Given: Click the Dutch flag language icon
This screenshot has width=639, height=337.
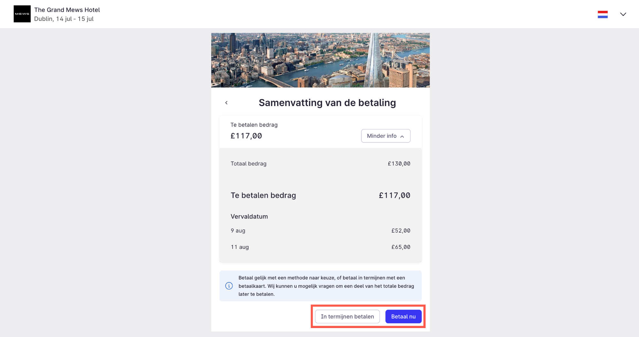Looking at the screenshot, I should (x=603, y=14).
